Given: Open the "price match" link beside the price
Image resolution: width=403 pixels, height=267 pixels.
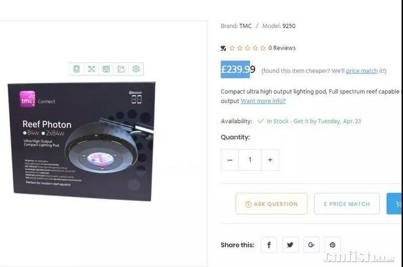Looking at the screenshot, I should click(x=362, y=71).
